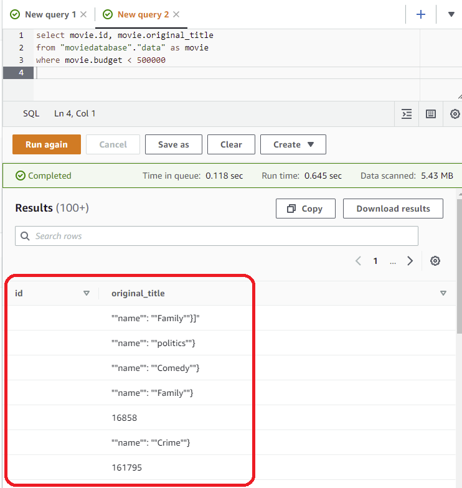The width and height of the screenshot is (462, 488).
Task: Close the New query 2 tab
Action: [176, 14]
